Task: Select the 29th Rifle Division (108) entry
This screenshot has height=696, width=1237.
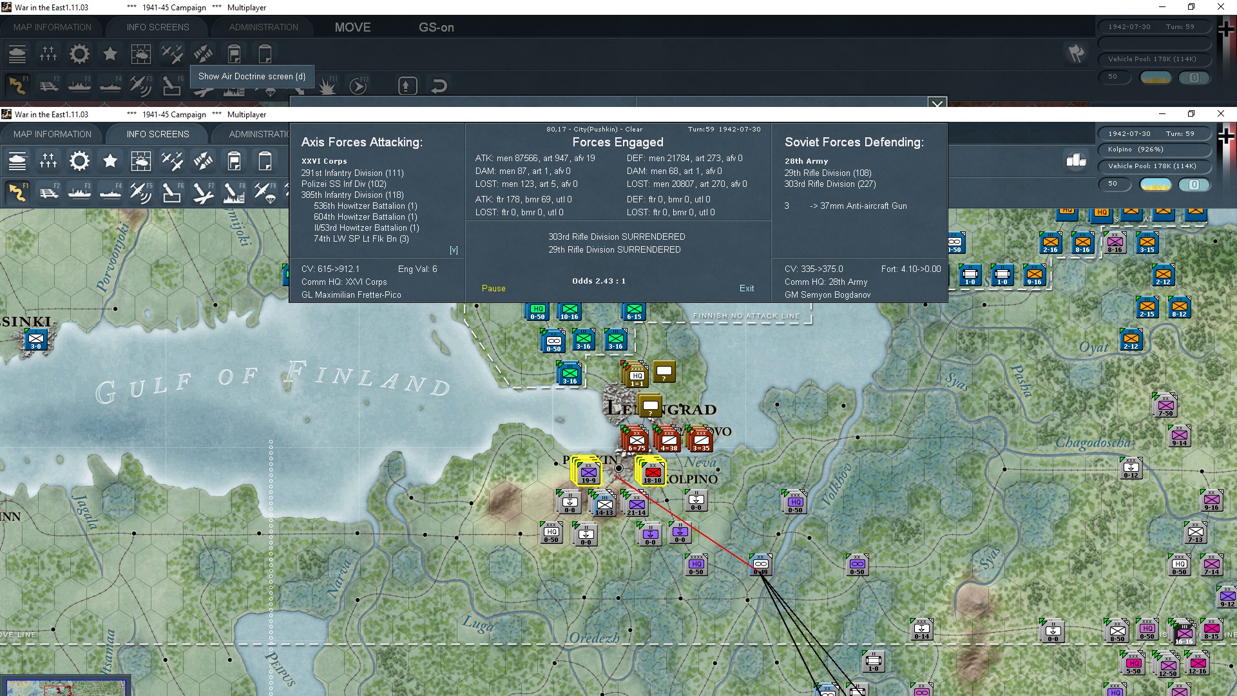Action: pos(828,173)
